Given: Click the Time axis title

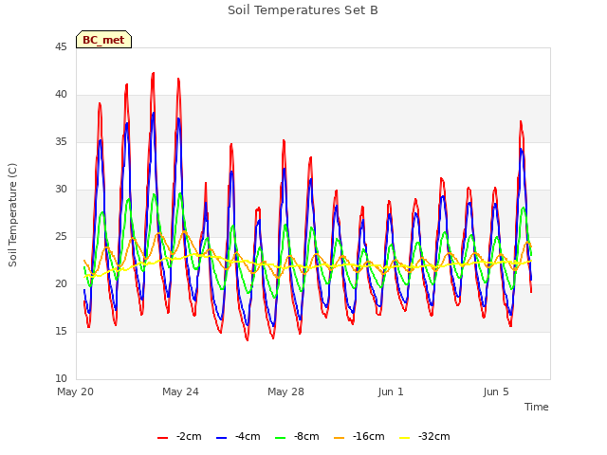Looking at the screenshot, I should [537, 407].
